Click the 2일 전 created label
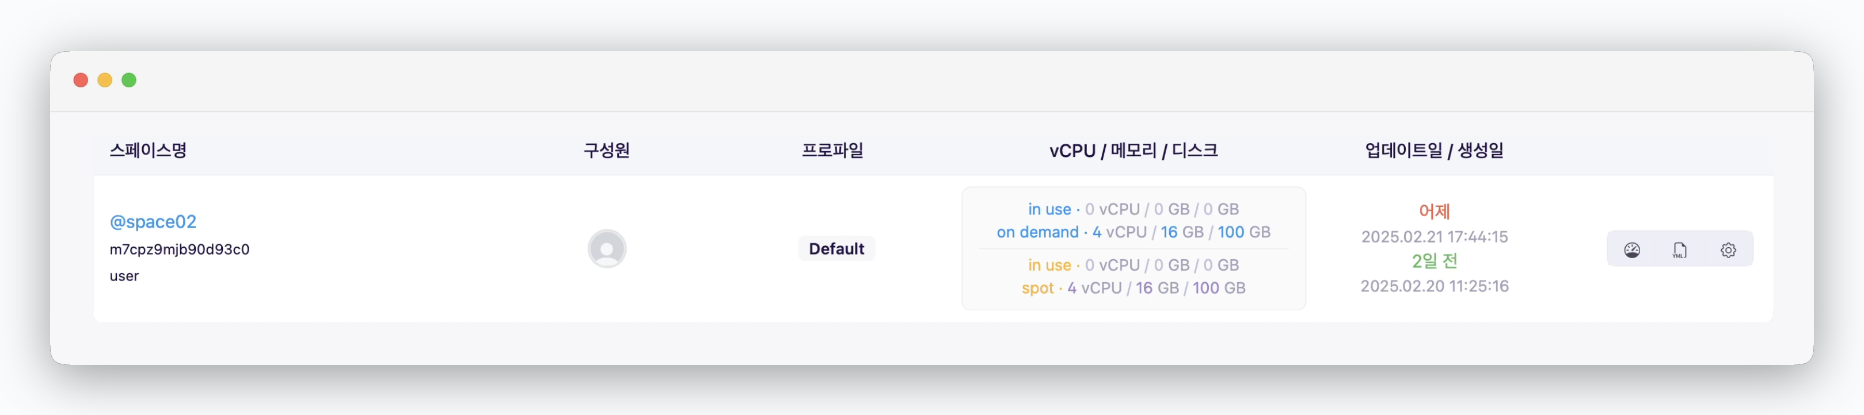1864x415 pixels. pos(1434,261)
